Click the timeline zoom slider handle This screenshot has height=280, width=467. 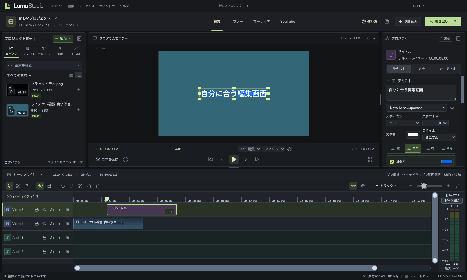[424, 186]
